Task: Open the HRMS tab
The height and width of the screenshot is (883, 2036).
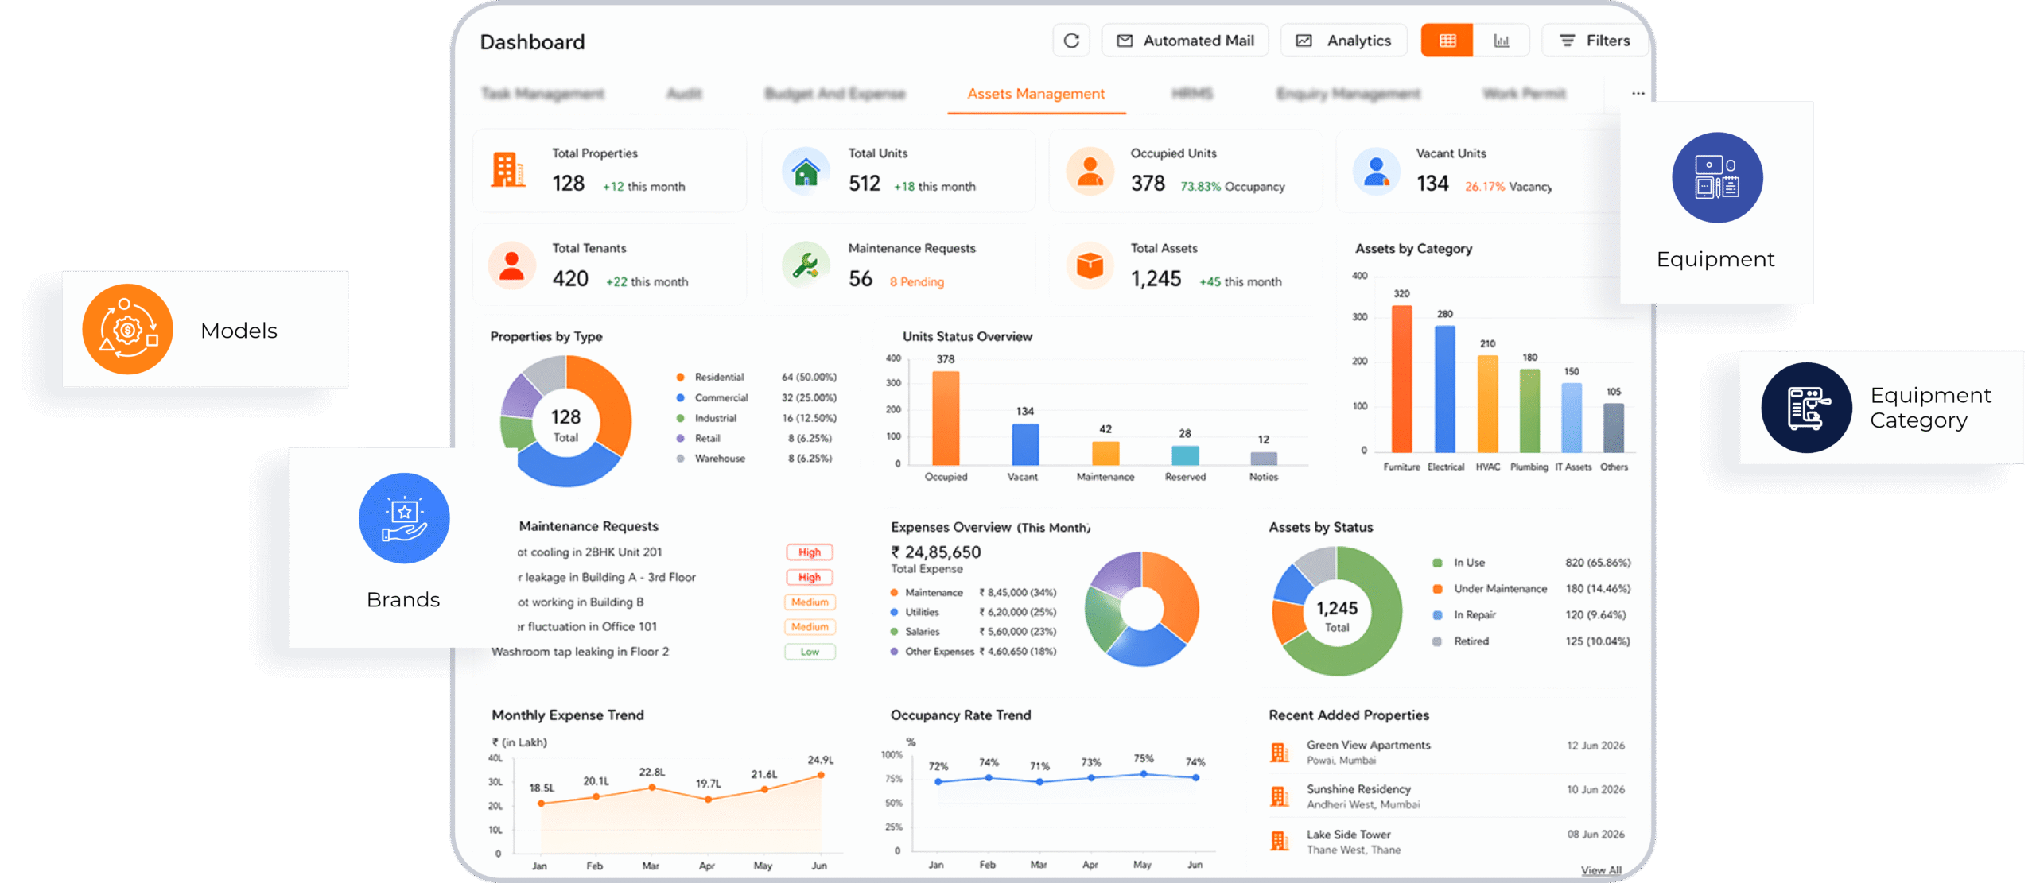Action: 1191,94
